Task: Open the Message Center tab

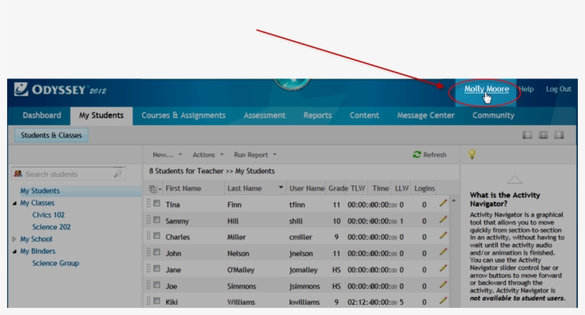Action: [x=426, y=115]
